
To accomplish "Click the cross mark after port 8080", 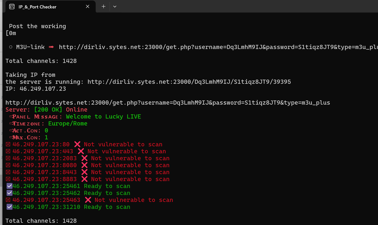I will click(x=84, y=165).
